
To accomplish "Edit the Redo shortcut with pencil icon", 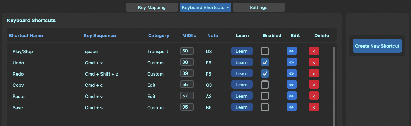I will point(292,73).
